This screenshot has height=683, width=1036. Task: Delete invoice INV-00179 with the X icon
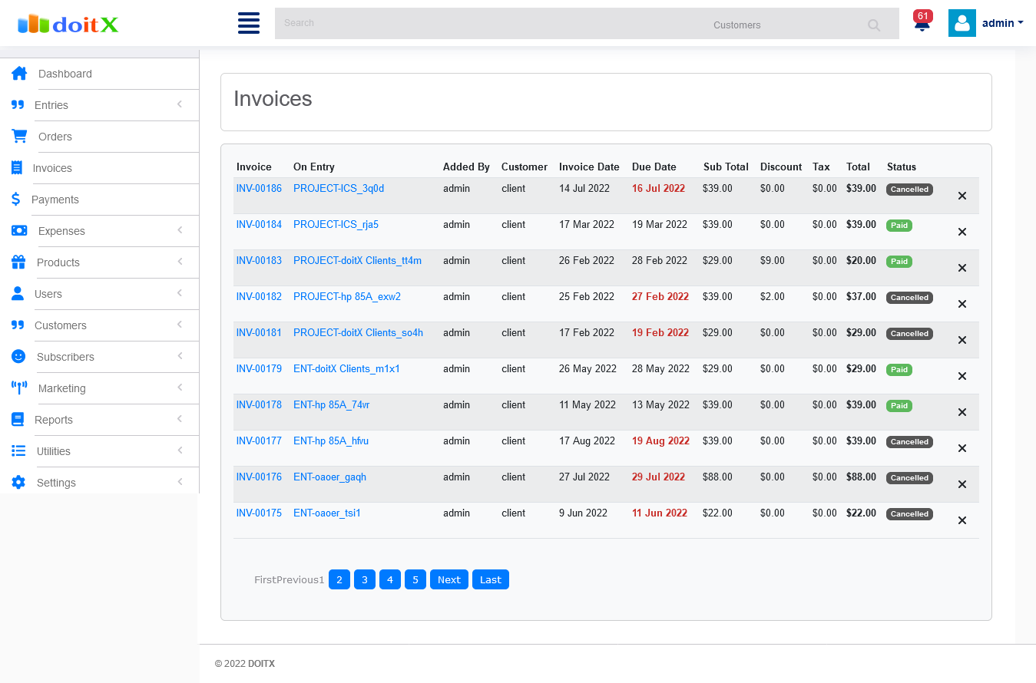coord(962,376)
